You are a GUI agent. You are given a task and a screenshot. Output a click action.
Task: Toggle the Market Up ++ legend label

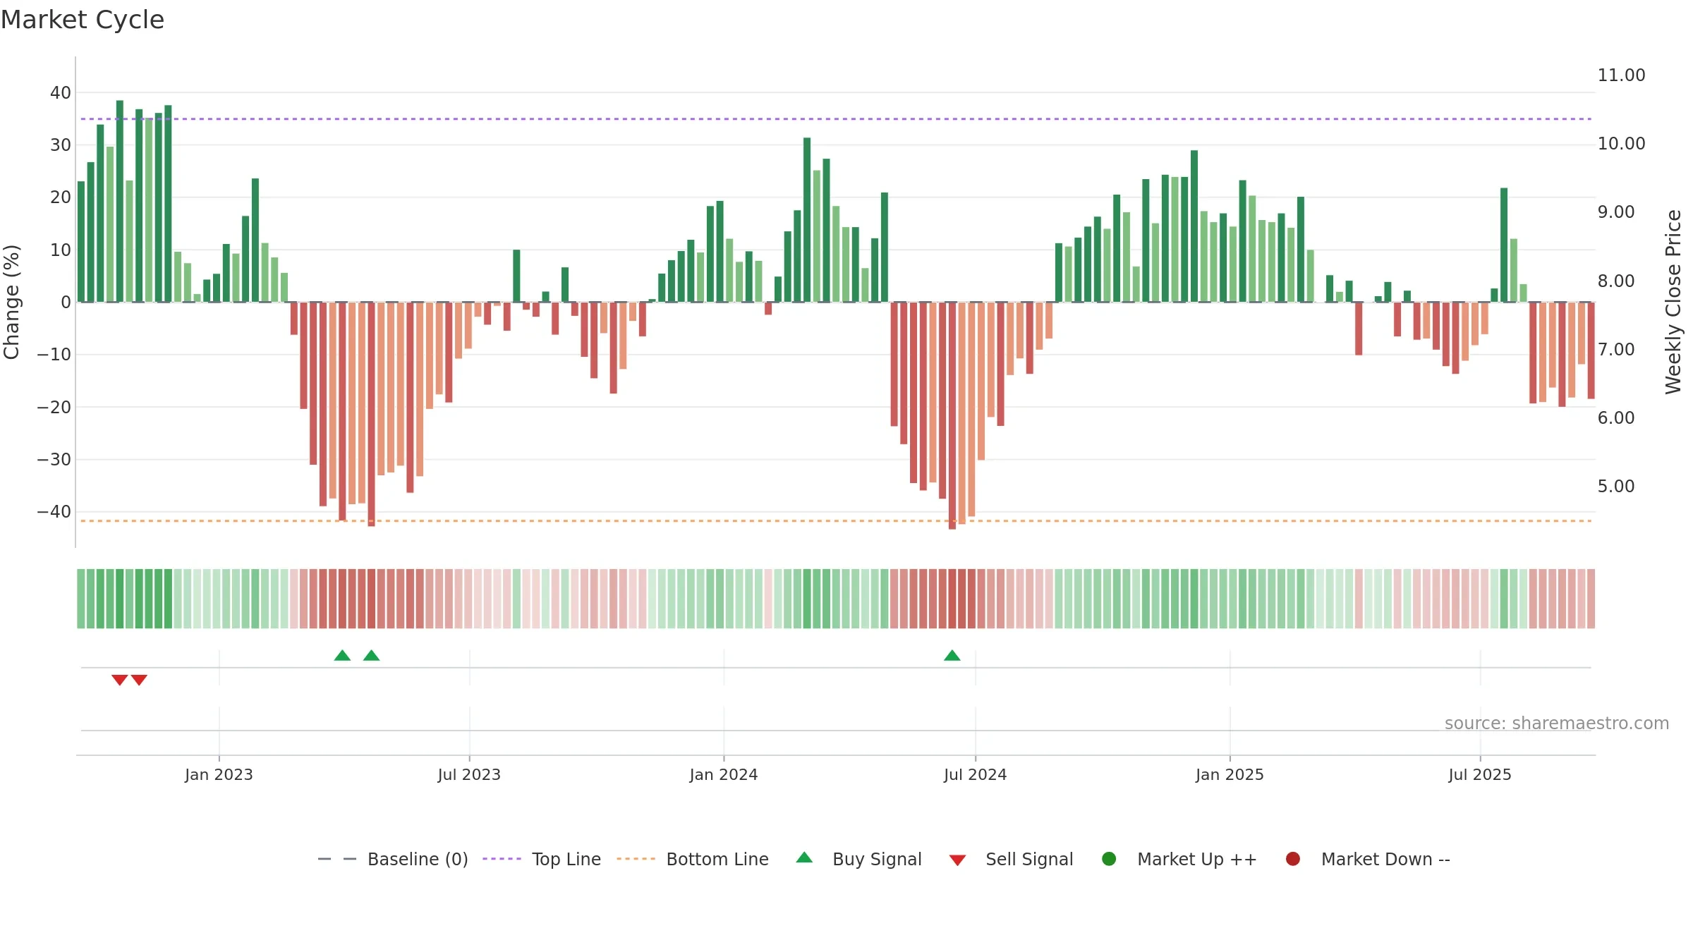(x=1197, y=859)
